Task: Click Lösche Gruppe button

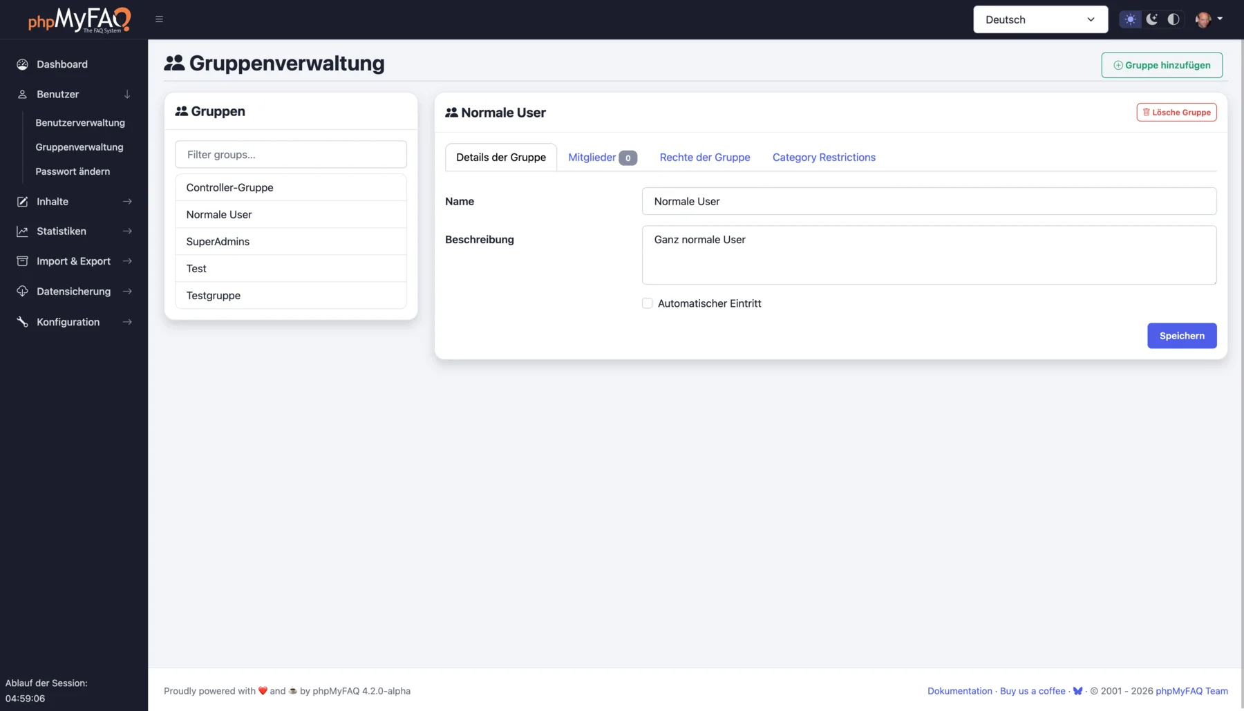Action: [x=1176, y=112]
